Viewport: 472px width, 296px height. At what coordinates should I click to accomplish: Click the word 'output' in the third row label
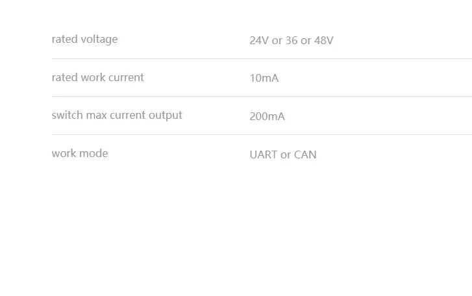(x=166, y=116)
